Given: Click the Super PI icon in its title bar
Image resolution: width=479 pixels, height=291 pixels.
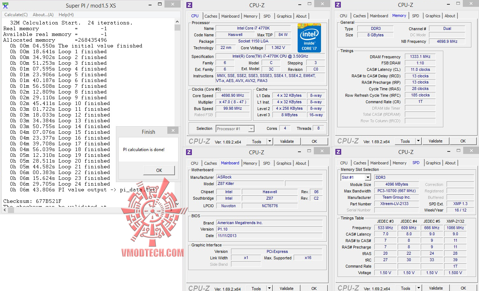Looking at the screenshot, I should 5,5.
